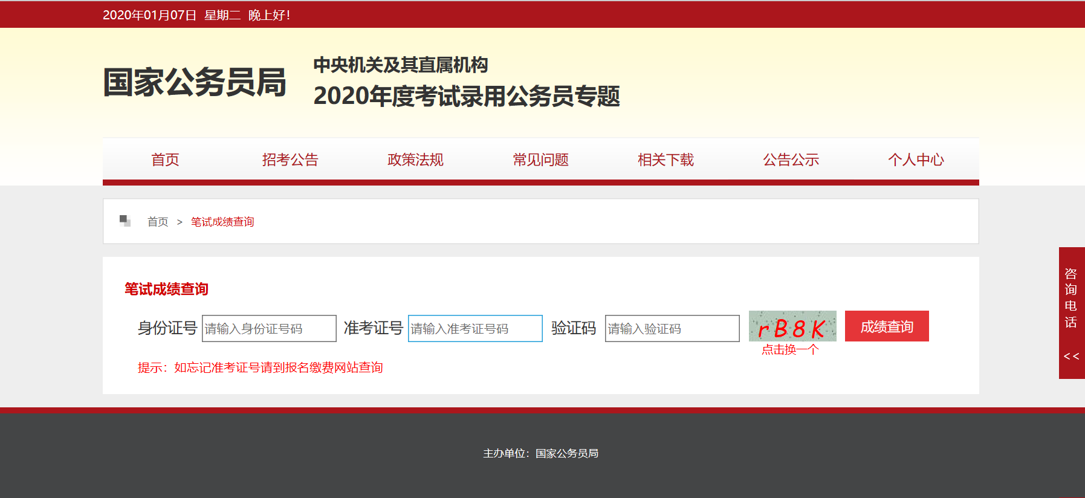Focus the 身份证号 input field

269,328
